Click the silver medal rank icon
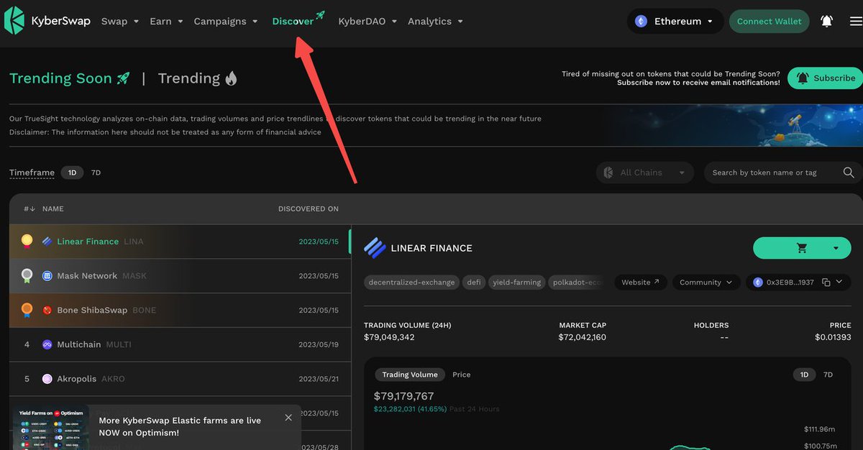The height and width of the screenshot is (450, 863). pos(27,275)
